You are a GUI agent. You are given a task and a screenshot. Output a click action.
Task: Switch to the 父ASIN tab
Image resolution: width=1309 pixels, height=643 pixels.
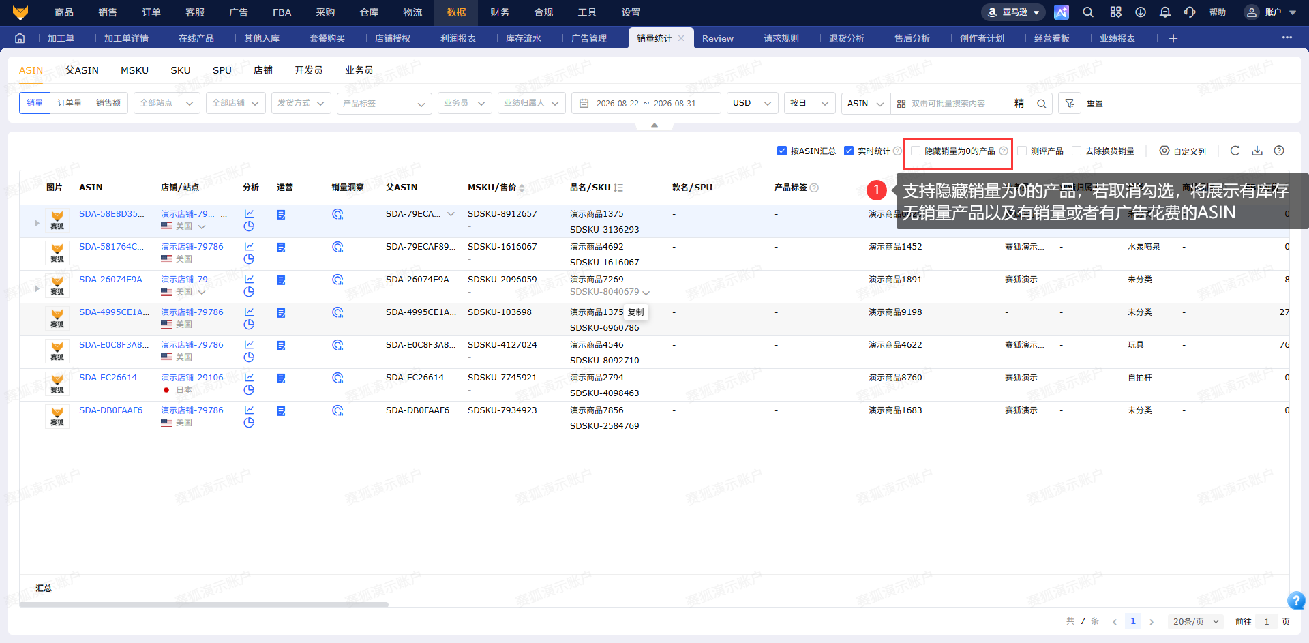(82, 70)
